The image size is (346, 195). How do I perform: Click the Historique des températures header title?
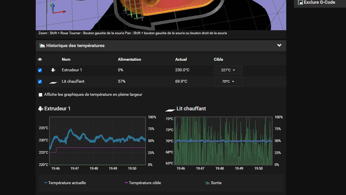tap(75, 46)
